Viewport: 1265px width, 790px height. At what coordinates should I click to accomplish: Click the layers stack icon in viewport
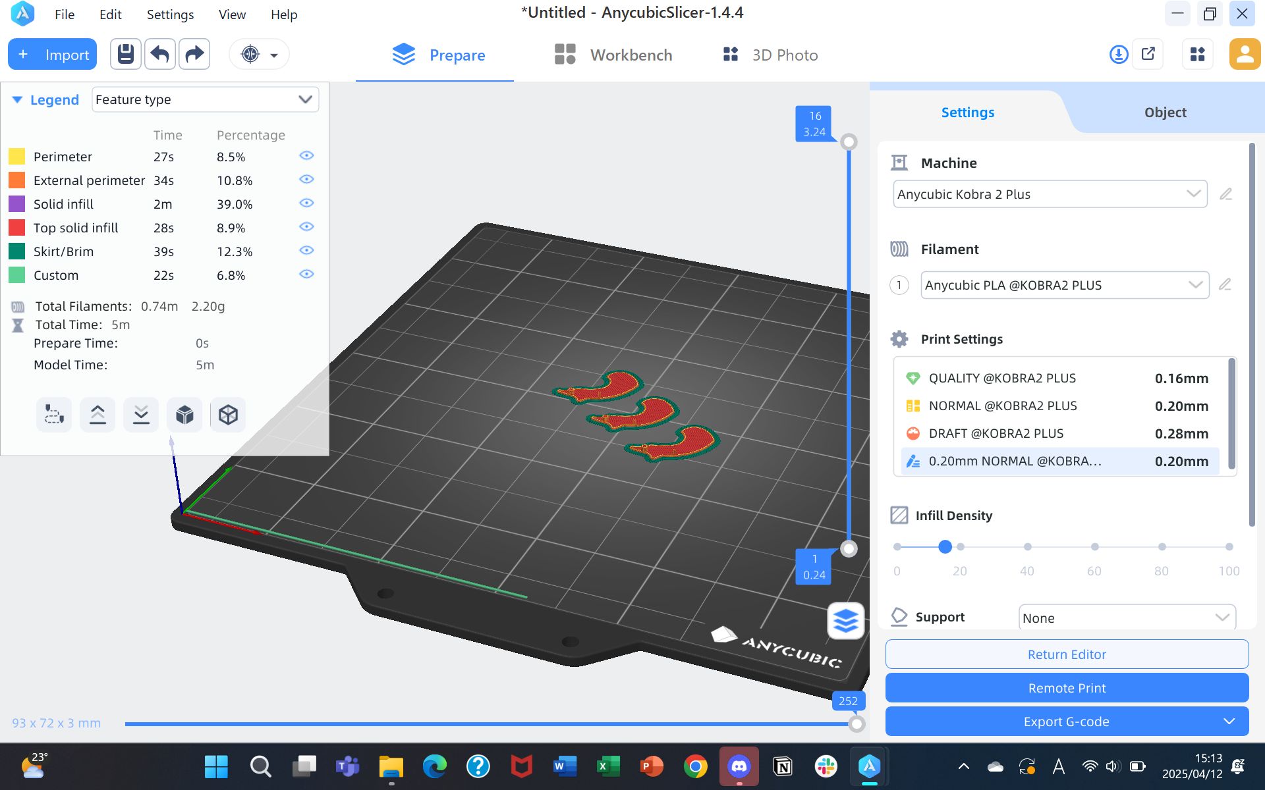846,620
